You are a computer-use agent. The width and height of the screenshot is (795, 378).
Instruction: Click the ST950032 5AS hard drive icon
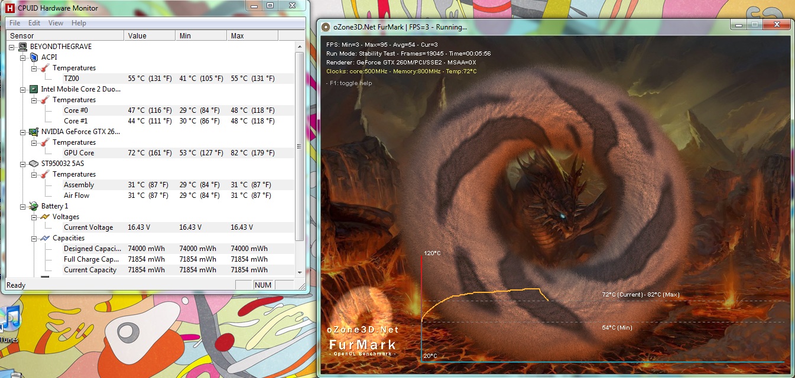[x=34, y=164]
